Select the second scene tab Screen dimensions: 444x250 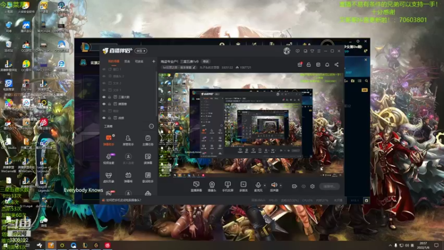pos(127,61)
